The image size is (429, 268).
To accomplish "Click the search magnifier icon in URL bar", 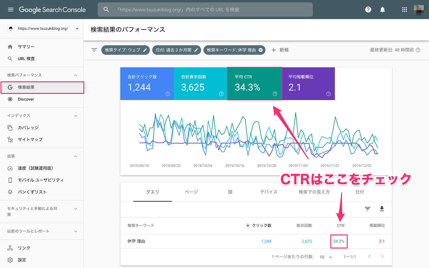I will [x=106, y=10].
